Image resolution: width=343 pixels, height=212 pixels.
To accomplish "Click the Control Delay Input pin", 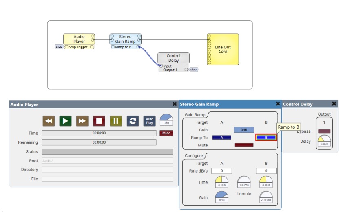I will (161, 66).
